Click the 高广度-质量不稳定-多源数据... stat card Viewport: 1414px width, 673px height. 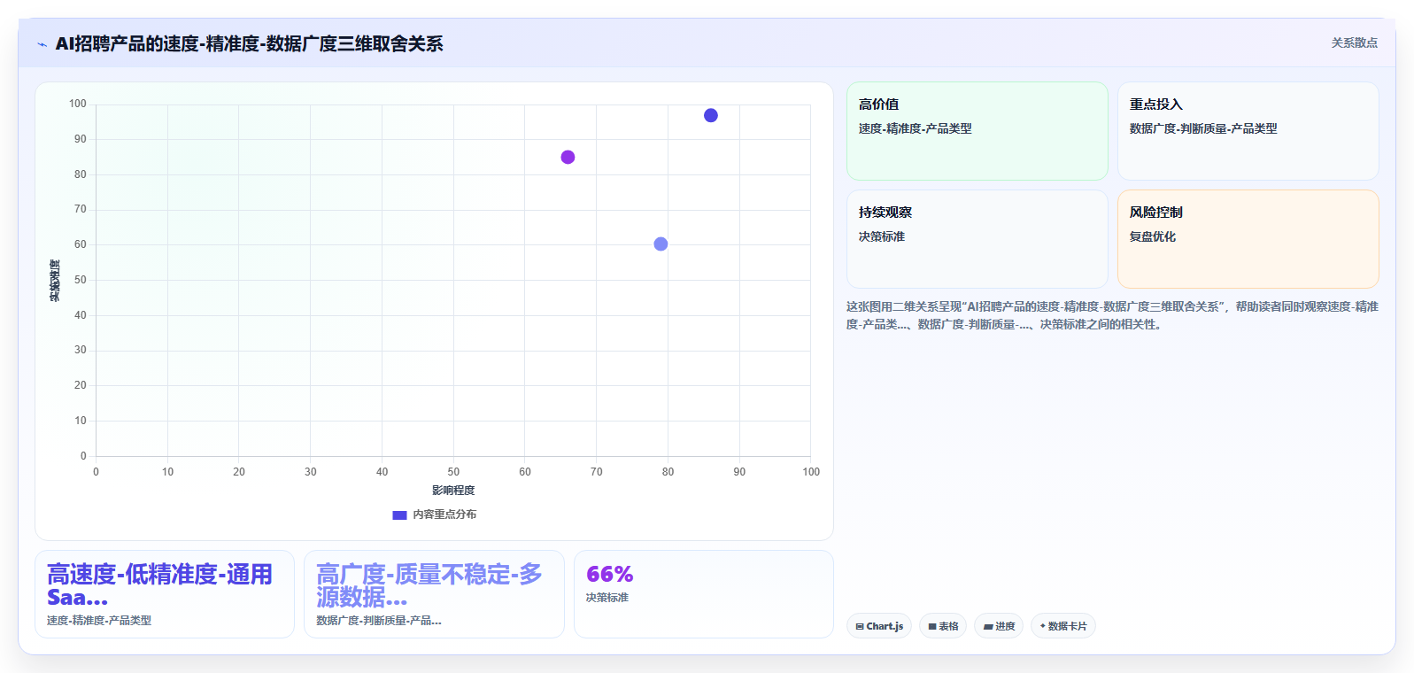pos(434,594)
